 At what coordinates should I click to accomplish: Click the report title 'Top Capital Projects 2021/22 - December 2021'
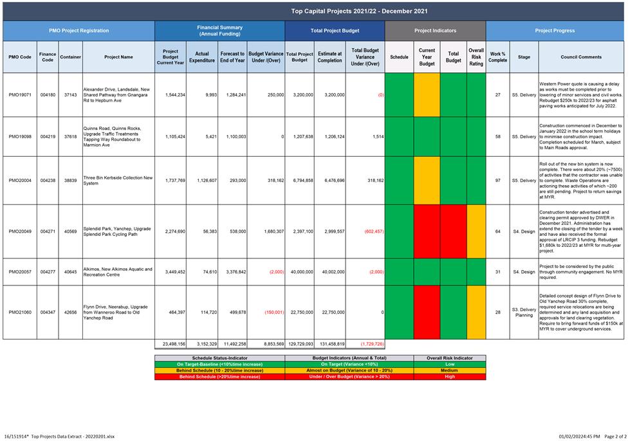click(359, 11)
